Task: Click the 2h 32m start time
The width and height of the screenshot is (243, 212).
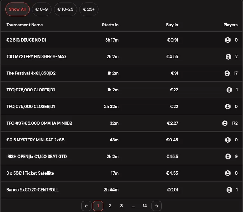Action: coord(111,107)
